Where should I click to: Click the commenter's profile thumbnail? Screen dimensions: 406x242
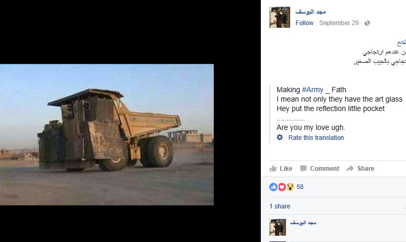coord(278,227)
